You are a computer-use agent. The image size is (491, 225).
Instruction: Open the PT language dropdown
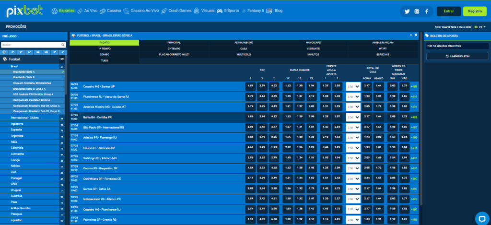[480, 27]
